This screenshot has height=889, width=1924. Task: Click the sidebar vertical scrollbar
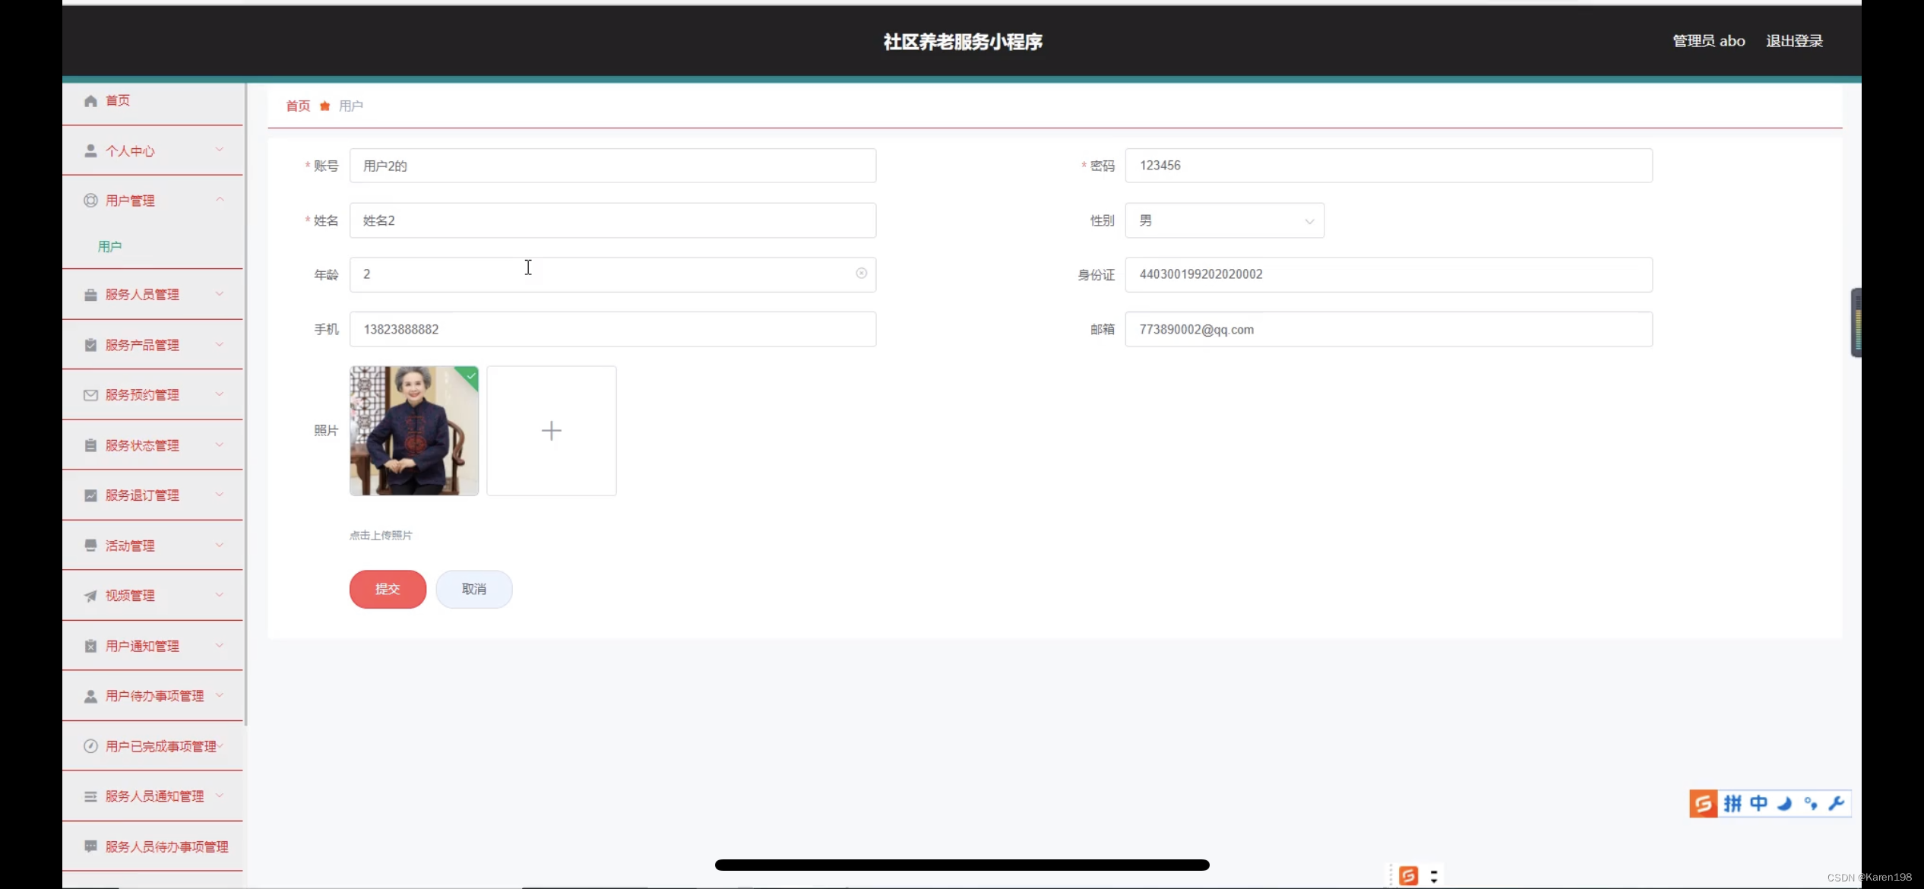[x=245, y=403]
